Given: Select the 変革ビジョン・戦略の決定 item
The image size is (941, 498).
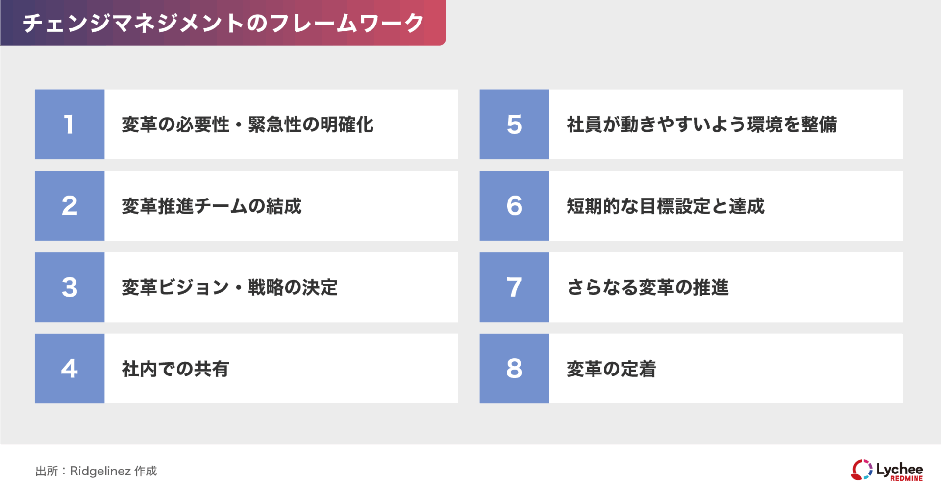Looking at the screenshot, I should point(229,288).
